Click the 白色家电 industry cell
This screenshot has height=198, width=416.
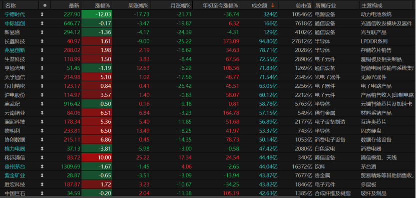coord(325,149)
